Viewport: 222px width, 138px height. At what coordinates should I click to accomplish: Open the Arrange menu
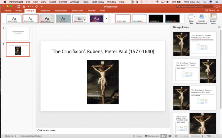(x=75, y=2)
